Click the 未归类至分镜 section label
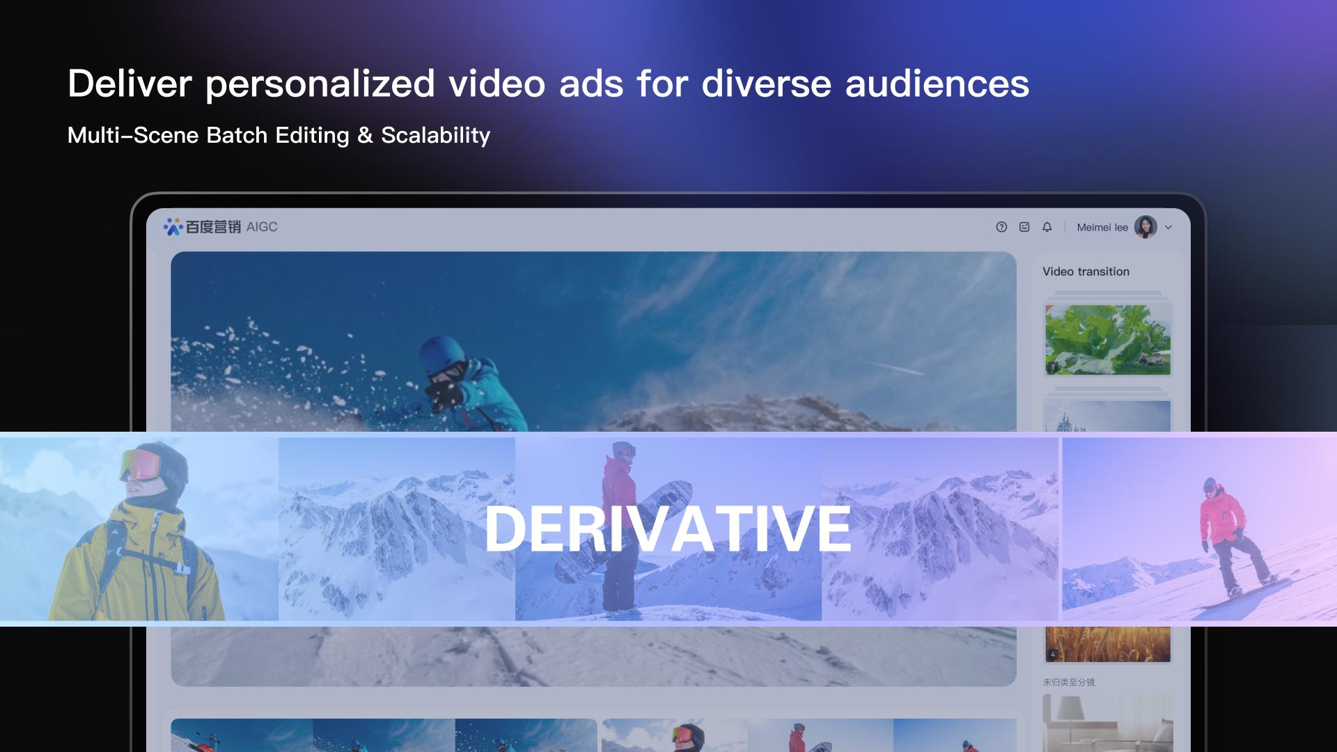1337x752 pixels. [1068, 682]
